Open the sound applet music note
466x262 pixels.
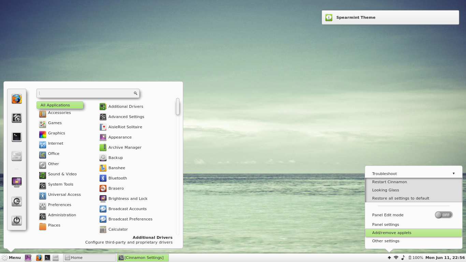coord(403,258)
